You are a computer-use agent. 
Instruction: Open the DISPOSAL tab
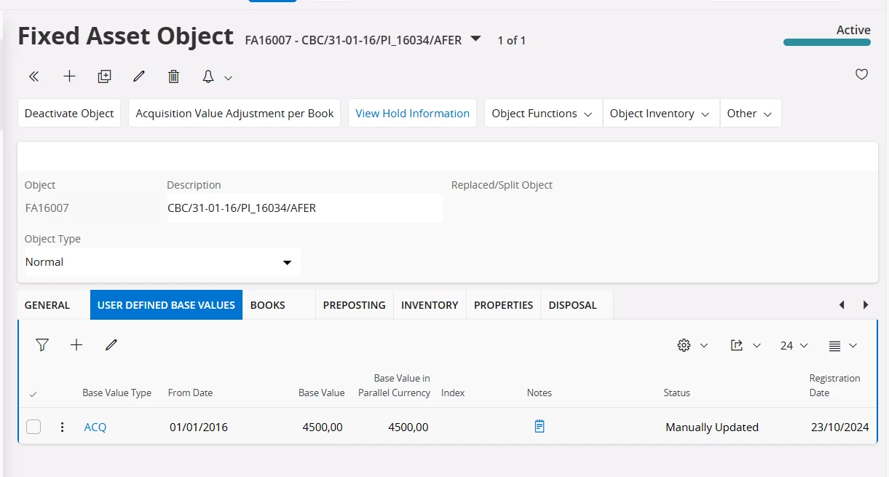572,304
